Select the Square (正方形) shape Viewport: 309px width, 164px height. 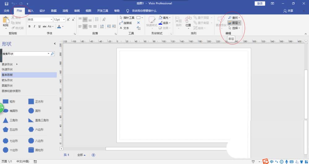[x=36, y=101]
